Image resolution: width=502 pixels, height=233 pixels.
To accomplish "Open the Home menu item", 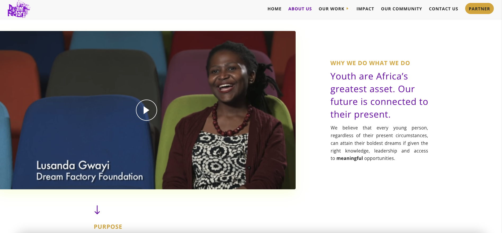I will (274, 9).
